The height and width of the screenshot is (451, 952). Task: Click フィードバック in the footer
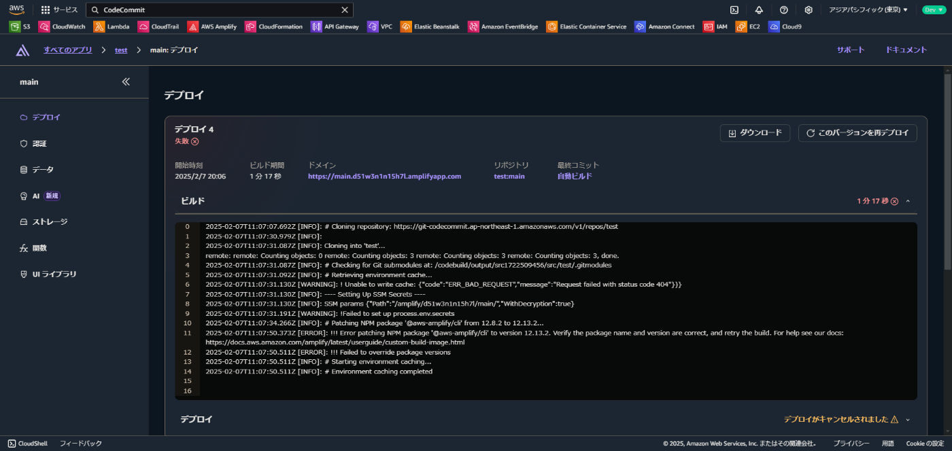(x=81, y=444)
